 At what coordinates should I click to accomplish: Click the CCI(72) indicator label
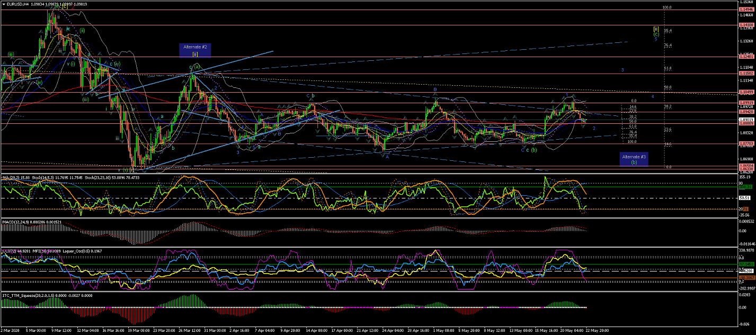pos(11,250)
